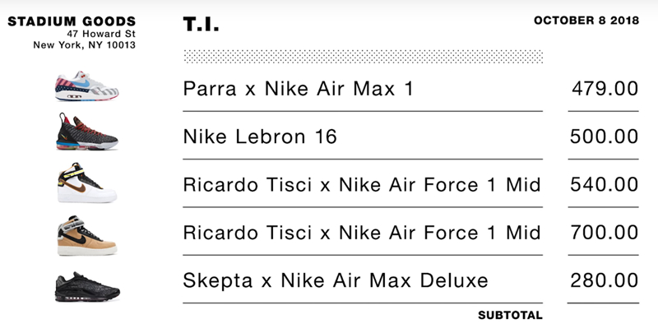This screenshot has height=333, width=658.
Task: Click the Ricardo Tisci item name priced 540.00
Action: click(361, 184)
